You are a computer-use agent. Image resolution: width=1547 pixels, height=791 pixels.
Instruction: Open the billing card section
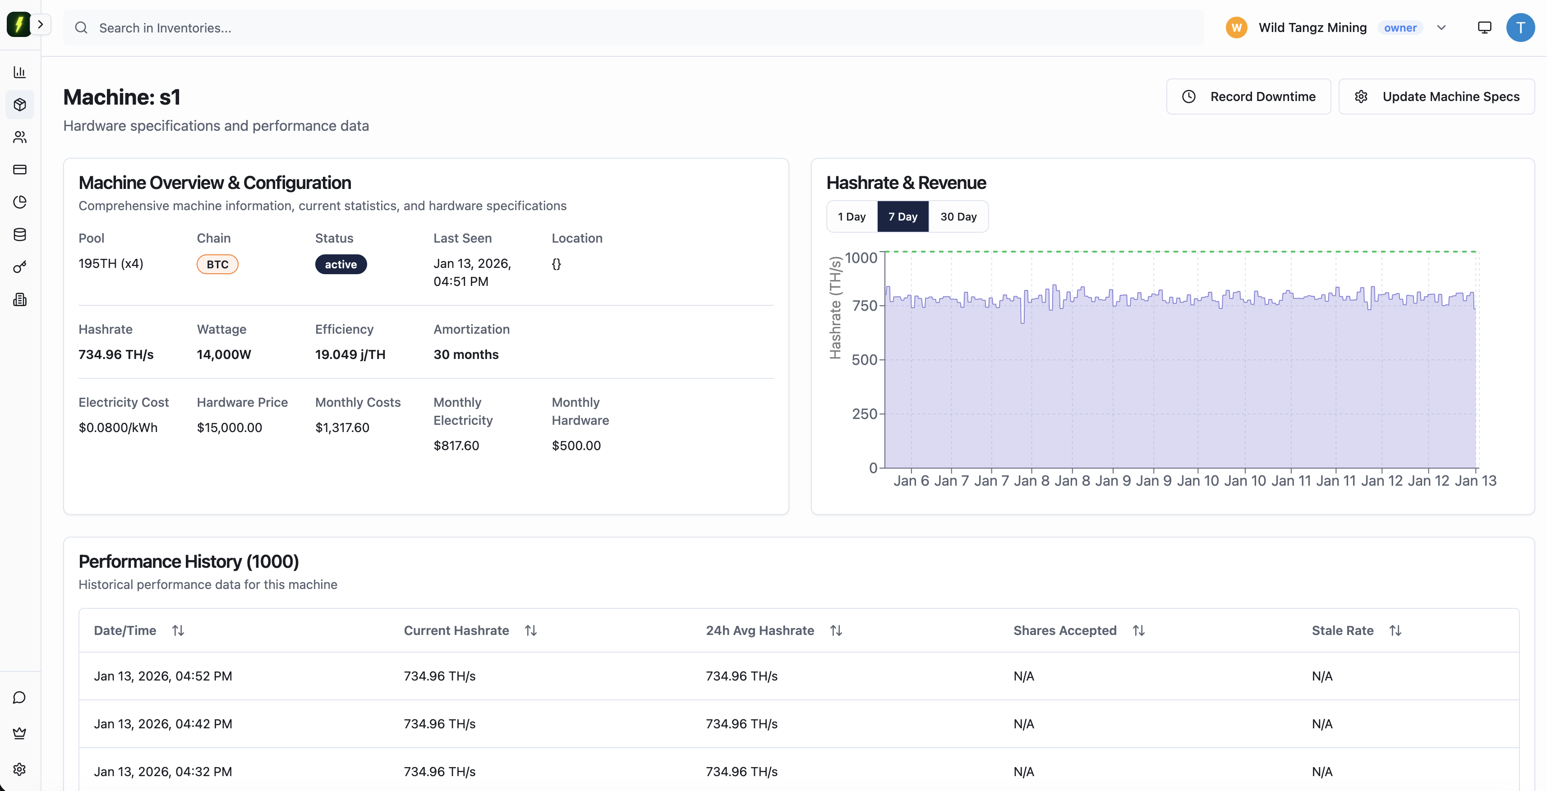[x=20, y=170]
